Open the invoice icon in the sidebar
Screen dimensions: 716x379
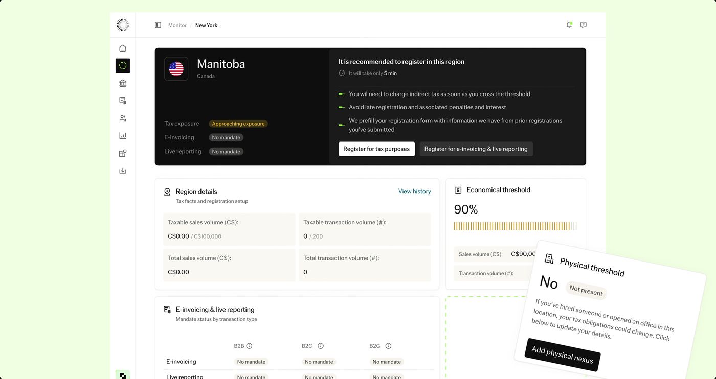point(123,101)
